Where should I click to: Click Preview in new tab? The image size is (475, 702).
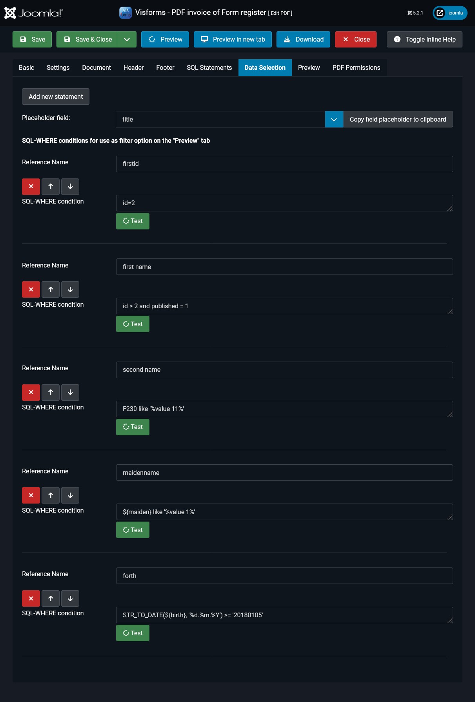point(233,40)
